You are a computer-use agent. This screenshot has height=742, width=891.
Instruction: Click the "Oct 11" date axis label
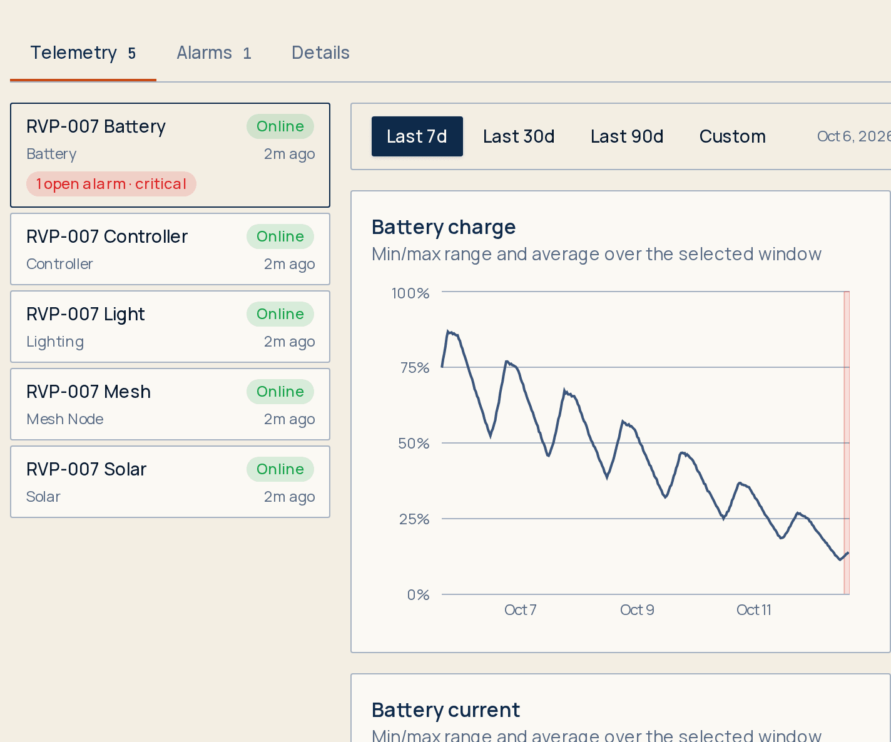[x=754, y=610]
